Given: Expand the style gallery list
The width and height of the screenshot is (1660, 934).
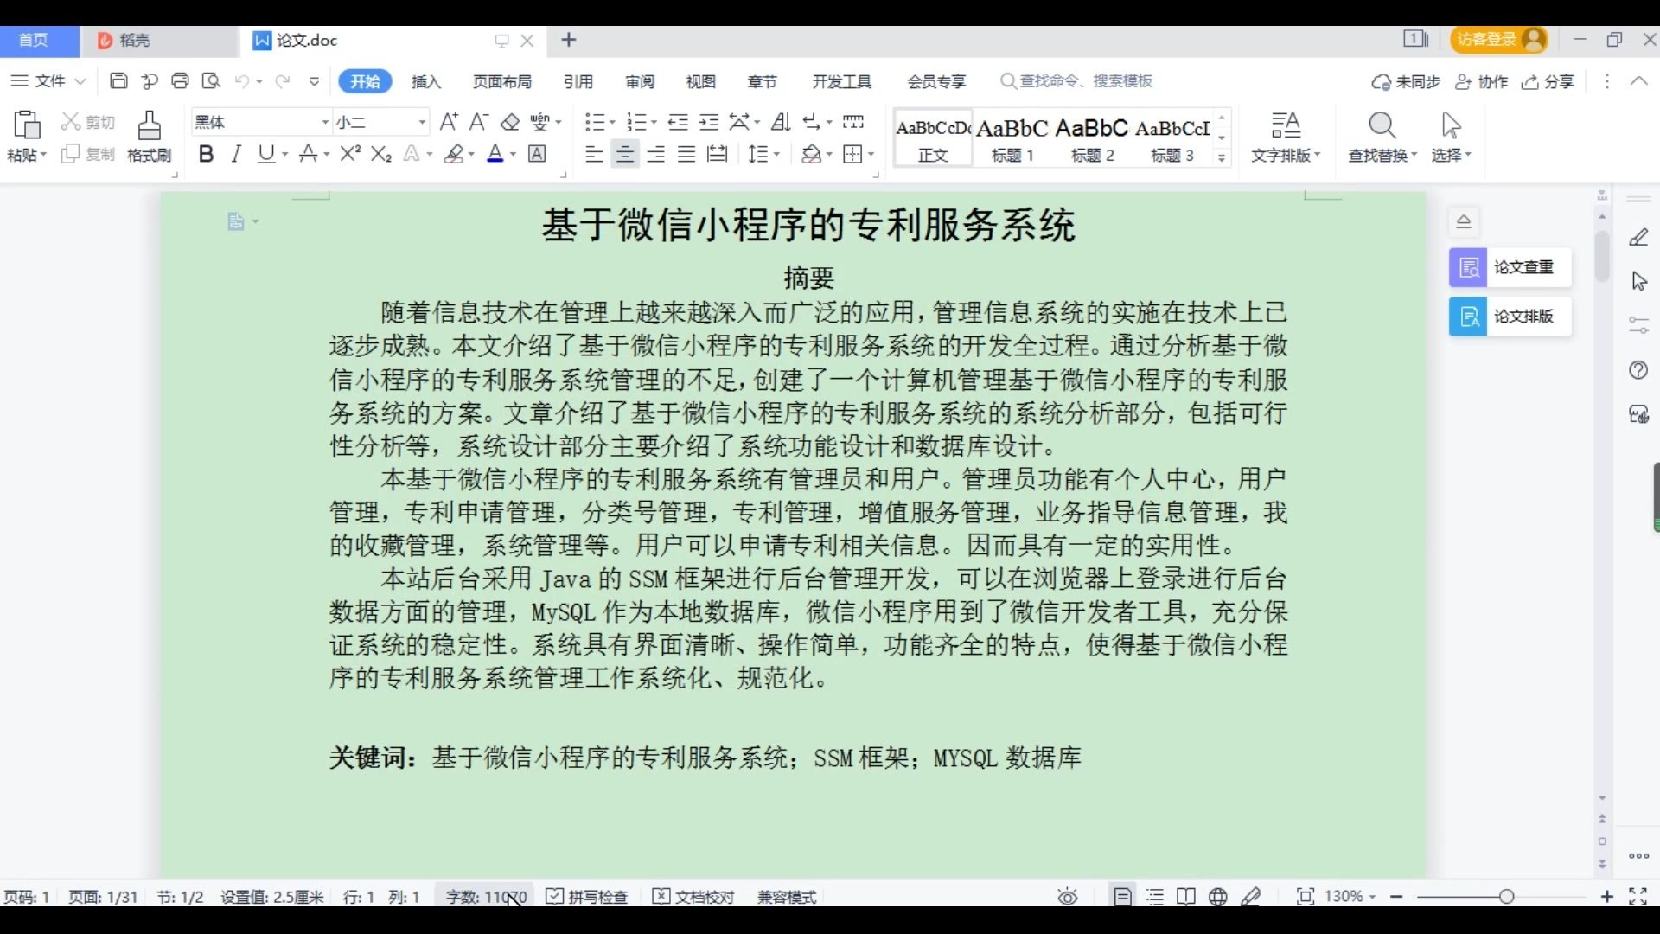Looking at the screenshot, I should pyautogui.click(x=1222, y=157).
